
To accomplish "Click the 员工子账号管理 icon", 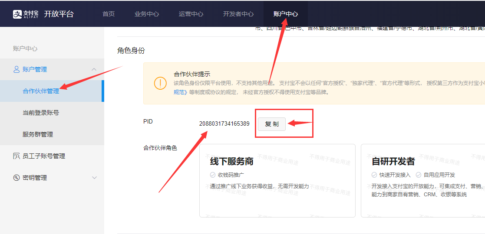I will click(16, 156).
